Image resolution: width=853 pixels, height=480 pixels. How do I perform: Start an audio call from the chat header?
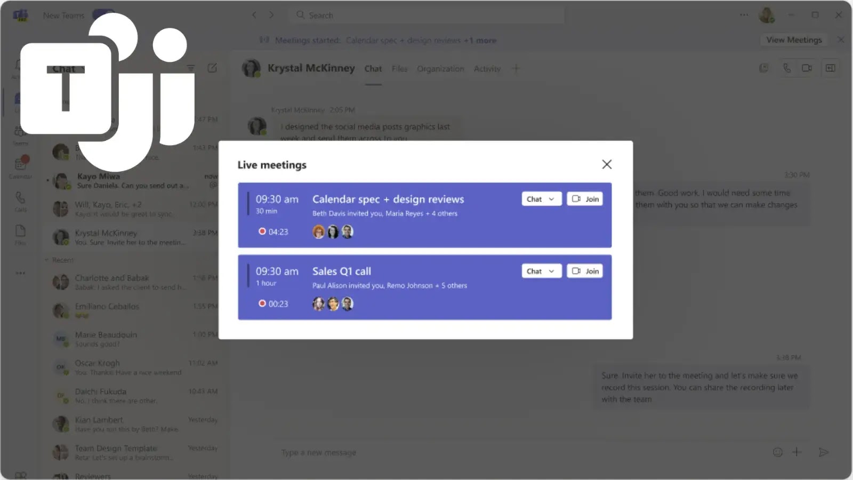(786, 68)
